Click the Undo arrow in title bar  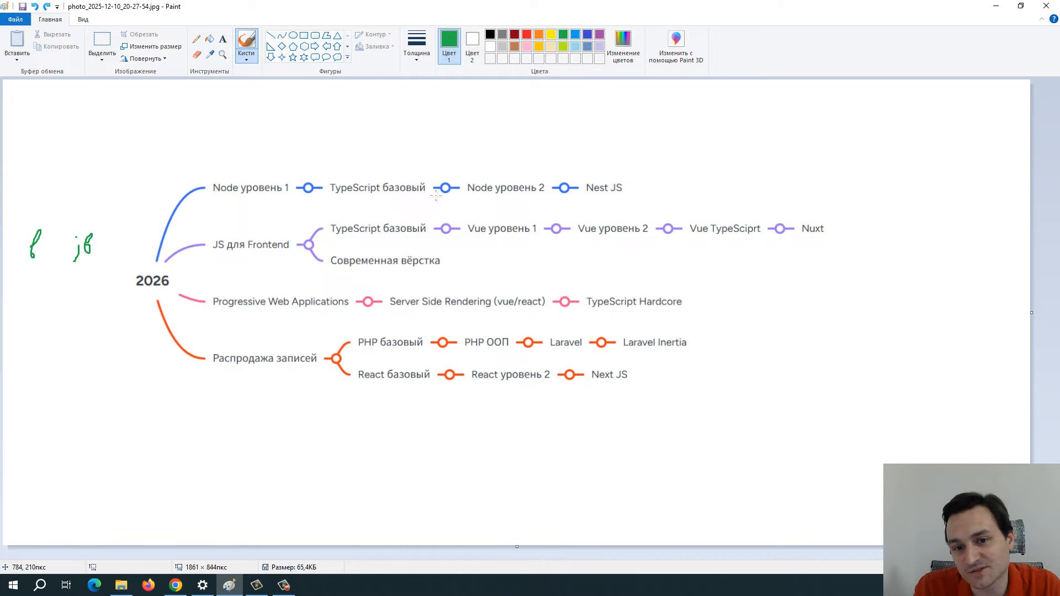tap(35, 7)
